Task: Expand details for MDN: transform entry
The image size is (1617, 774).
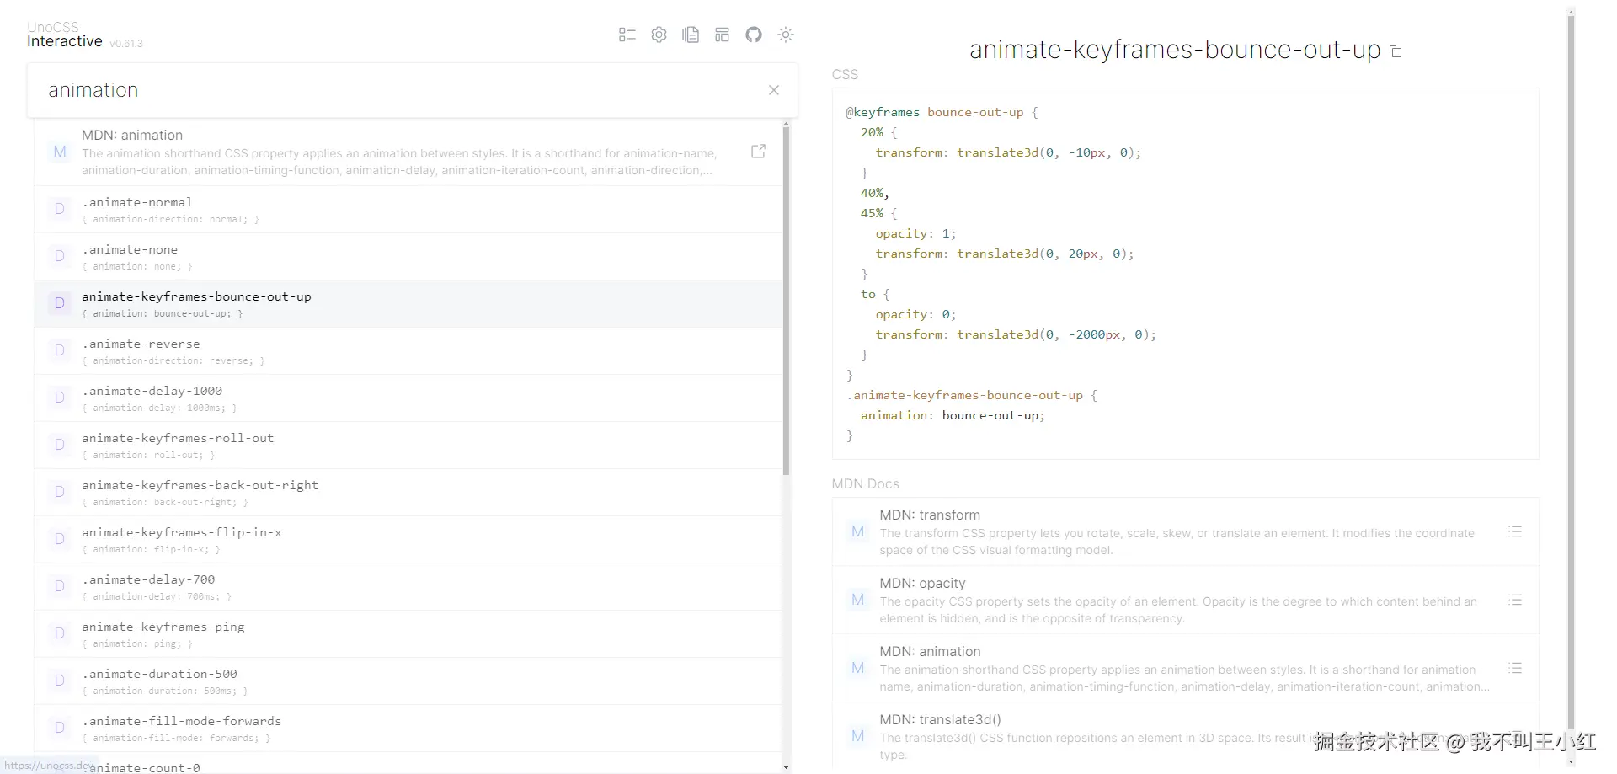Action: (1515, 532)
